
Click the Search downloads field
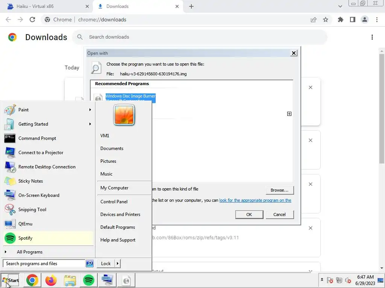pyautogui.click(x=200, y=37)
